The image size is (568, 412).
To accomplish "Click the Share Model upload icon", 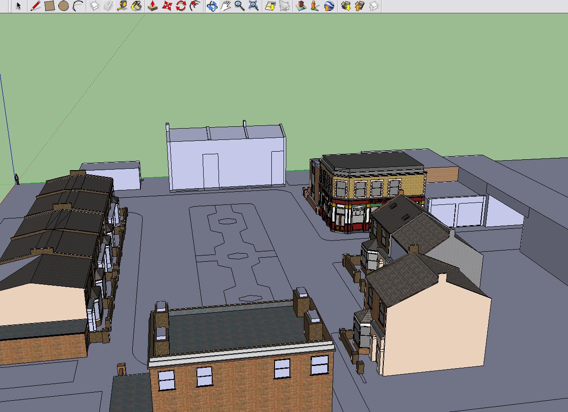I will point(359,6).
